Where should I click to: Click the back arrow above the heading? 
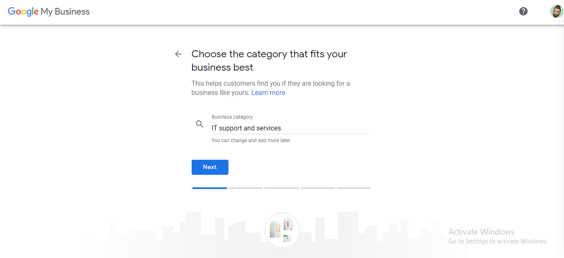pyautogui.click(x=178, y=54)
